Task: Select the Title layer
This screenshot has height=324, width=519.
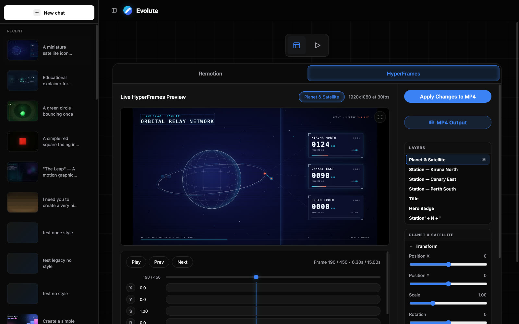Action: pos(448,199)
